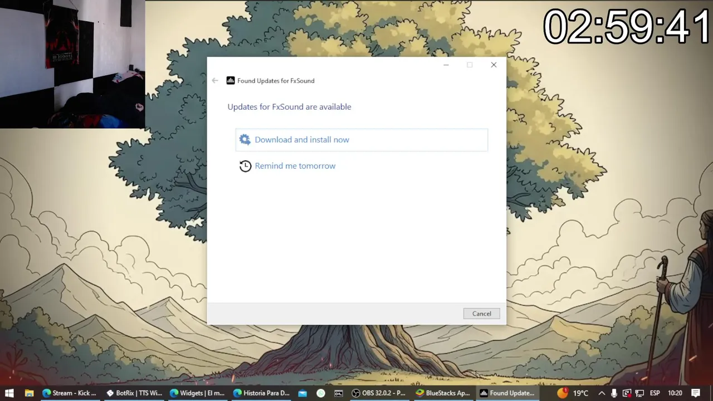This screenshot has height=401, width=713.
Task: Change input language ESP indicator
Action: (x=655, y=393)
